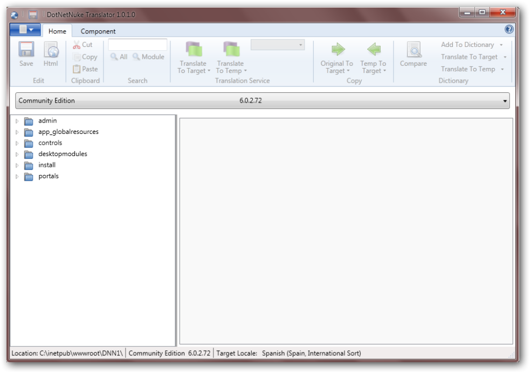The image size is (530, 373).
Task: Click Dictionary group Translate To Temp label
Action: pyautogui.click(x=468, y=69)
